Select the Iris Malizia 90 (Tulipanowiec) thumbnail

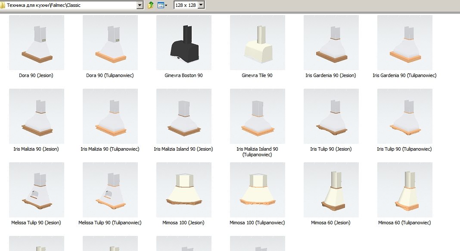110,116
